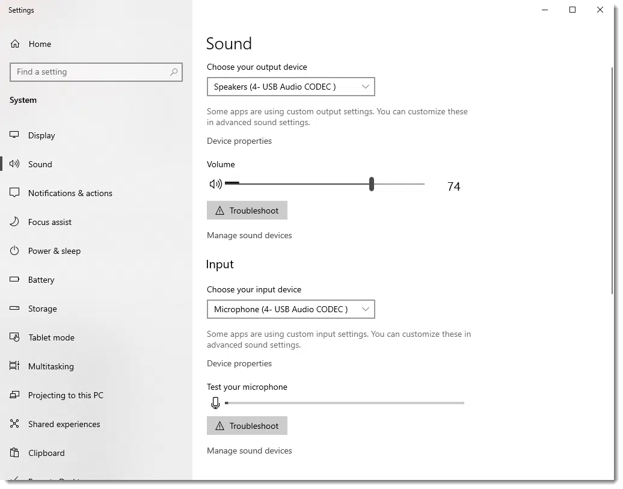Image resolution: width=623 pixels, height=489 pixels.
Task: Maximize the Settings window
Action: (x=572, y=10)
